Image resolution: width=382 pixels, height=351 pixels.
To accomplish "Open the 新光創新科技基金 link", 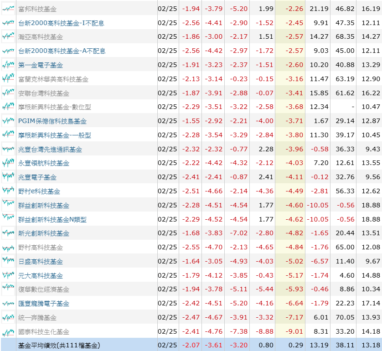I will click(44, 233).
